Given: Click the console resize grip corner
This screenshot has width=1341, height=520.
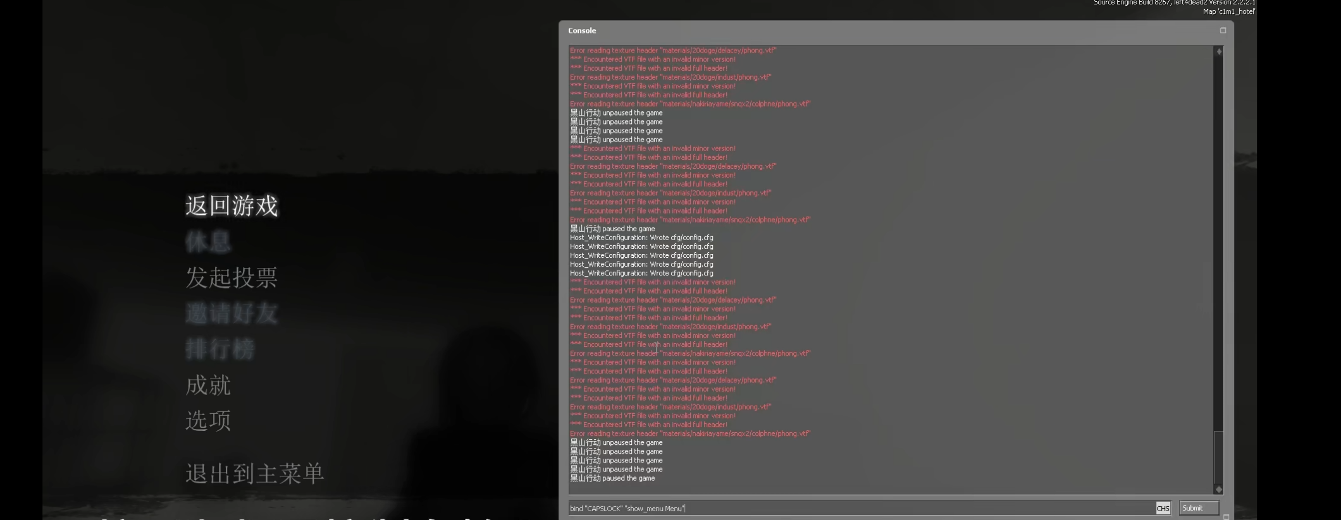Looking at the screenshot, I should [x=1226, y=516].
